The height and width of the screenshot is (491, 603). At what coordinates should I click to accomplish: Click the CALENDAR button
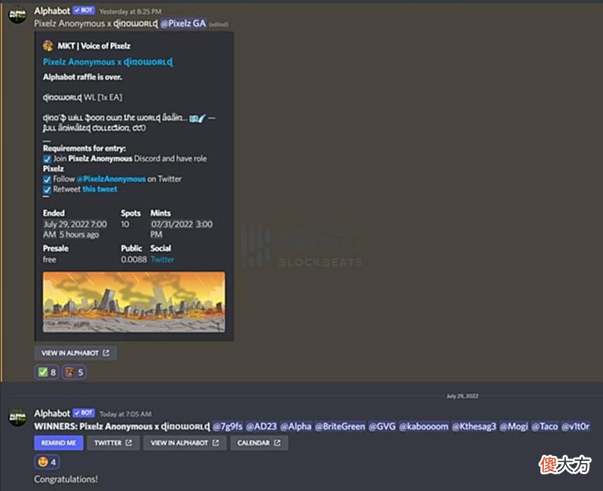(259, 443)
